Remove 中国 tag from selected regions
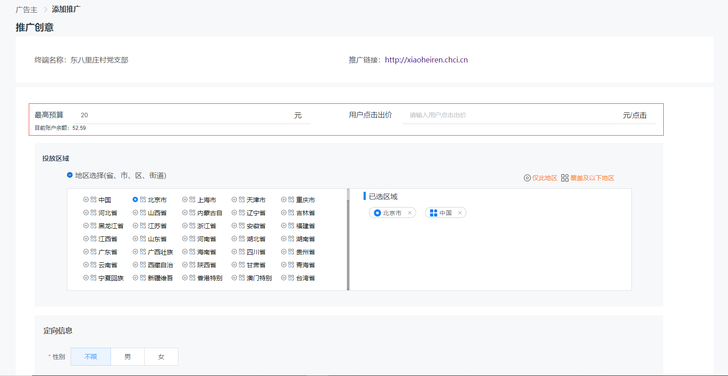Screen dimensions: 728x376 click(x=460, y=213)
